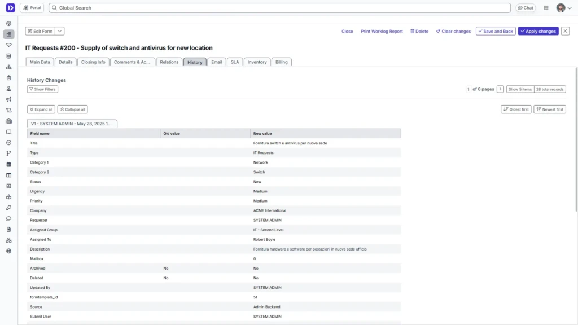Open the picture frame icon in sidebar
This screenshot has width=578, height=325.
(x=9, y=132)
